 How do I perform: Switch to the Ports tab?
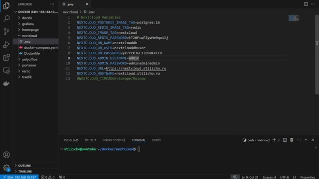(157, 140)
